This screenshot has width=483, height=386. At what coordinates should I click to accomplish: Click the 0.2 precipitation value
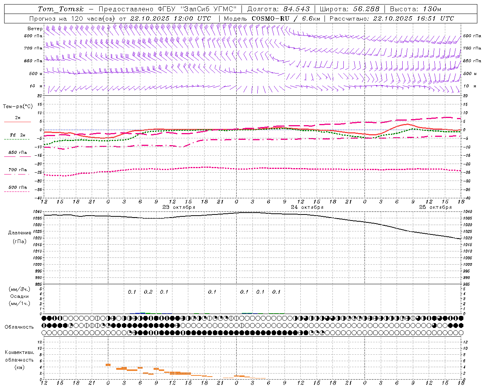(x=148, y=292)
